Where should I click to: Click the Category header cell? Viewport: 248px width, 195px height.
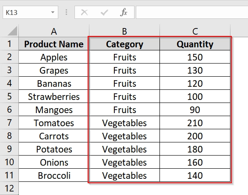(124, 44)
